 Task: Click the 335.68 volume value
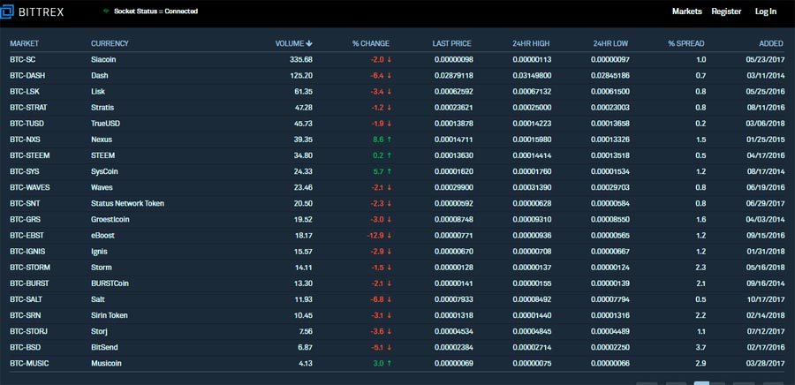click(x=301, y=60)
